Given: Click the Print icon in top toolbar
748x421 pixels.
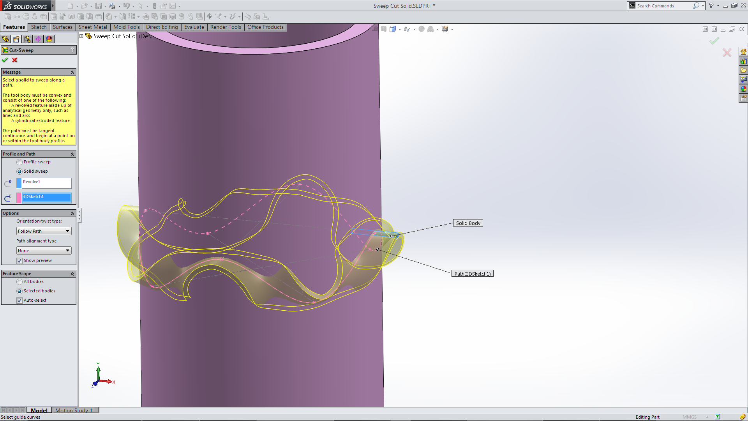Looking at the screenshot, I should [112, 6].
